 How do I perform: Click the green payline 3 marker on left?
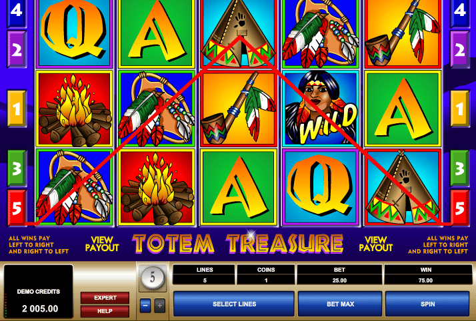(x=17, y=168)
